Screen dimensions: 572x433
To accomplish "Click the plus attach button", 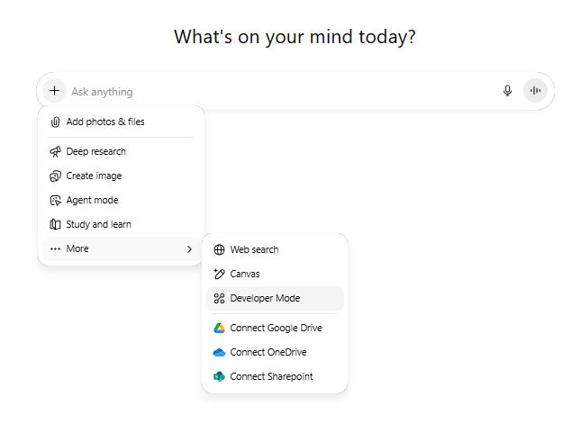I will click(x=54, y=91).
